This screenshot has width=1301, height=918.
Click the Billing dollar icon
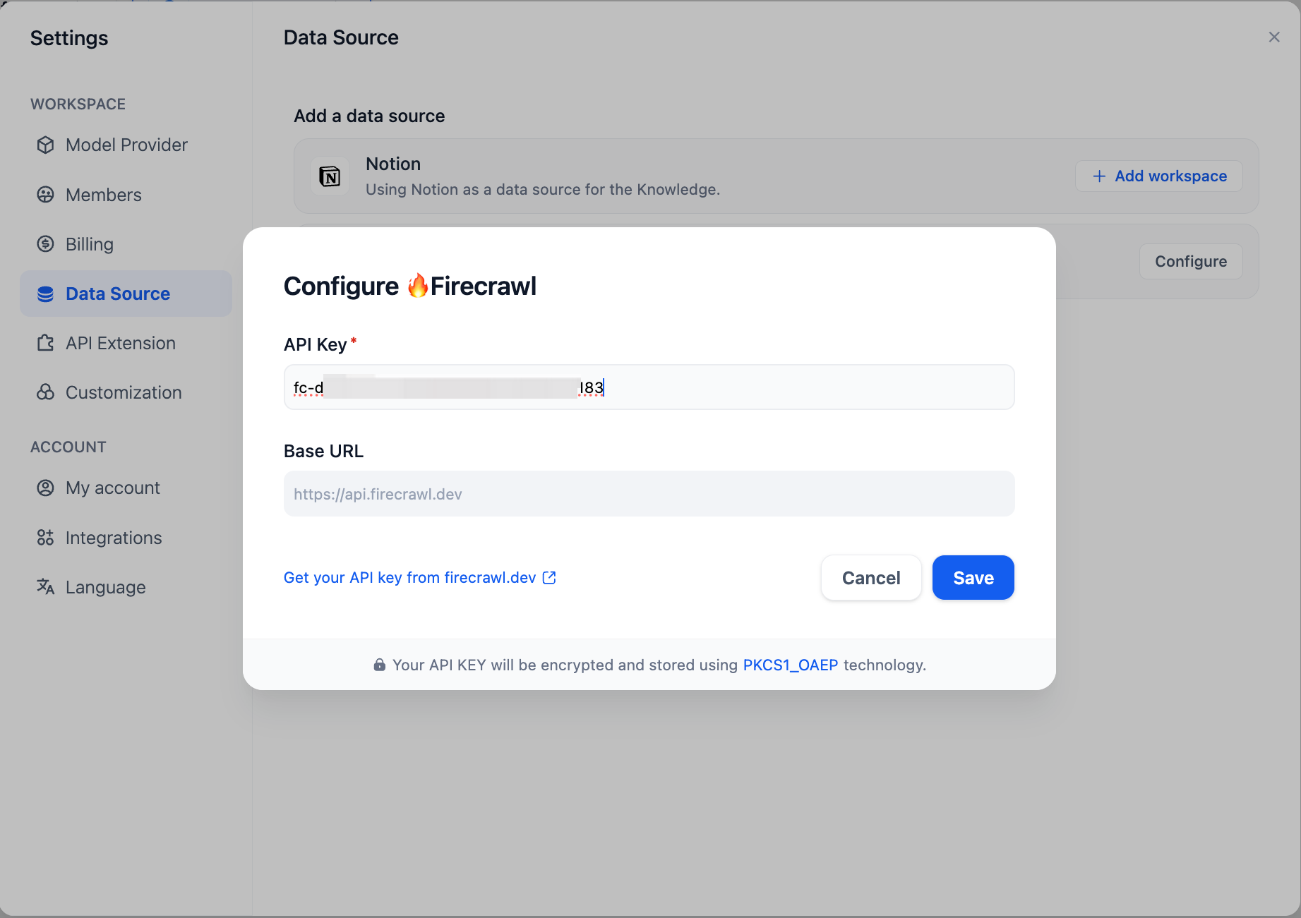pos(45,244)
